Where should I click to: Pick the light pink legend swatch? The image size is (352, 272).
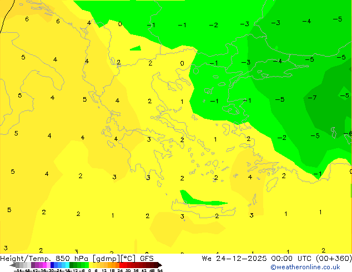[48, 265]
